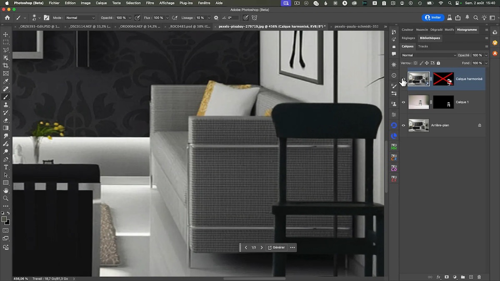
Task: Select the Eyedropper tool
Action: [6, 81]
